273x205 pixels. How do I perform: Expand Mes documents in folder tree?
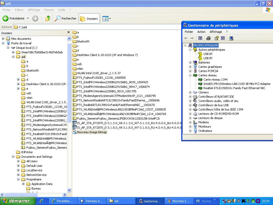(x=3, y=38)
